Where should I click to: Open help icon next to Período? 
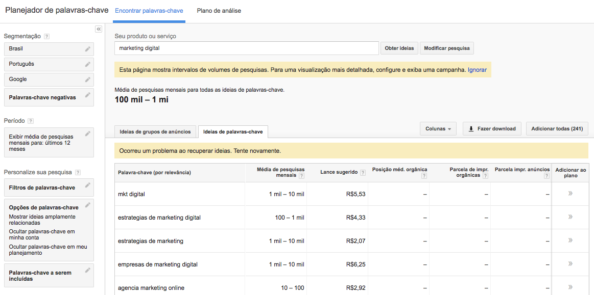pyautogui.click(x=31, y=121)
